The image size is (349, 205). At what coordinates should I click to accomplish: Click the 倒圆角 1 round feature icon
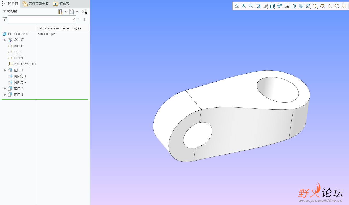pos(10,76)
